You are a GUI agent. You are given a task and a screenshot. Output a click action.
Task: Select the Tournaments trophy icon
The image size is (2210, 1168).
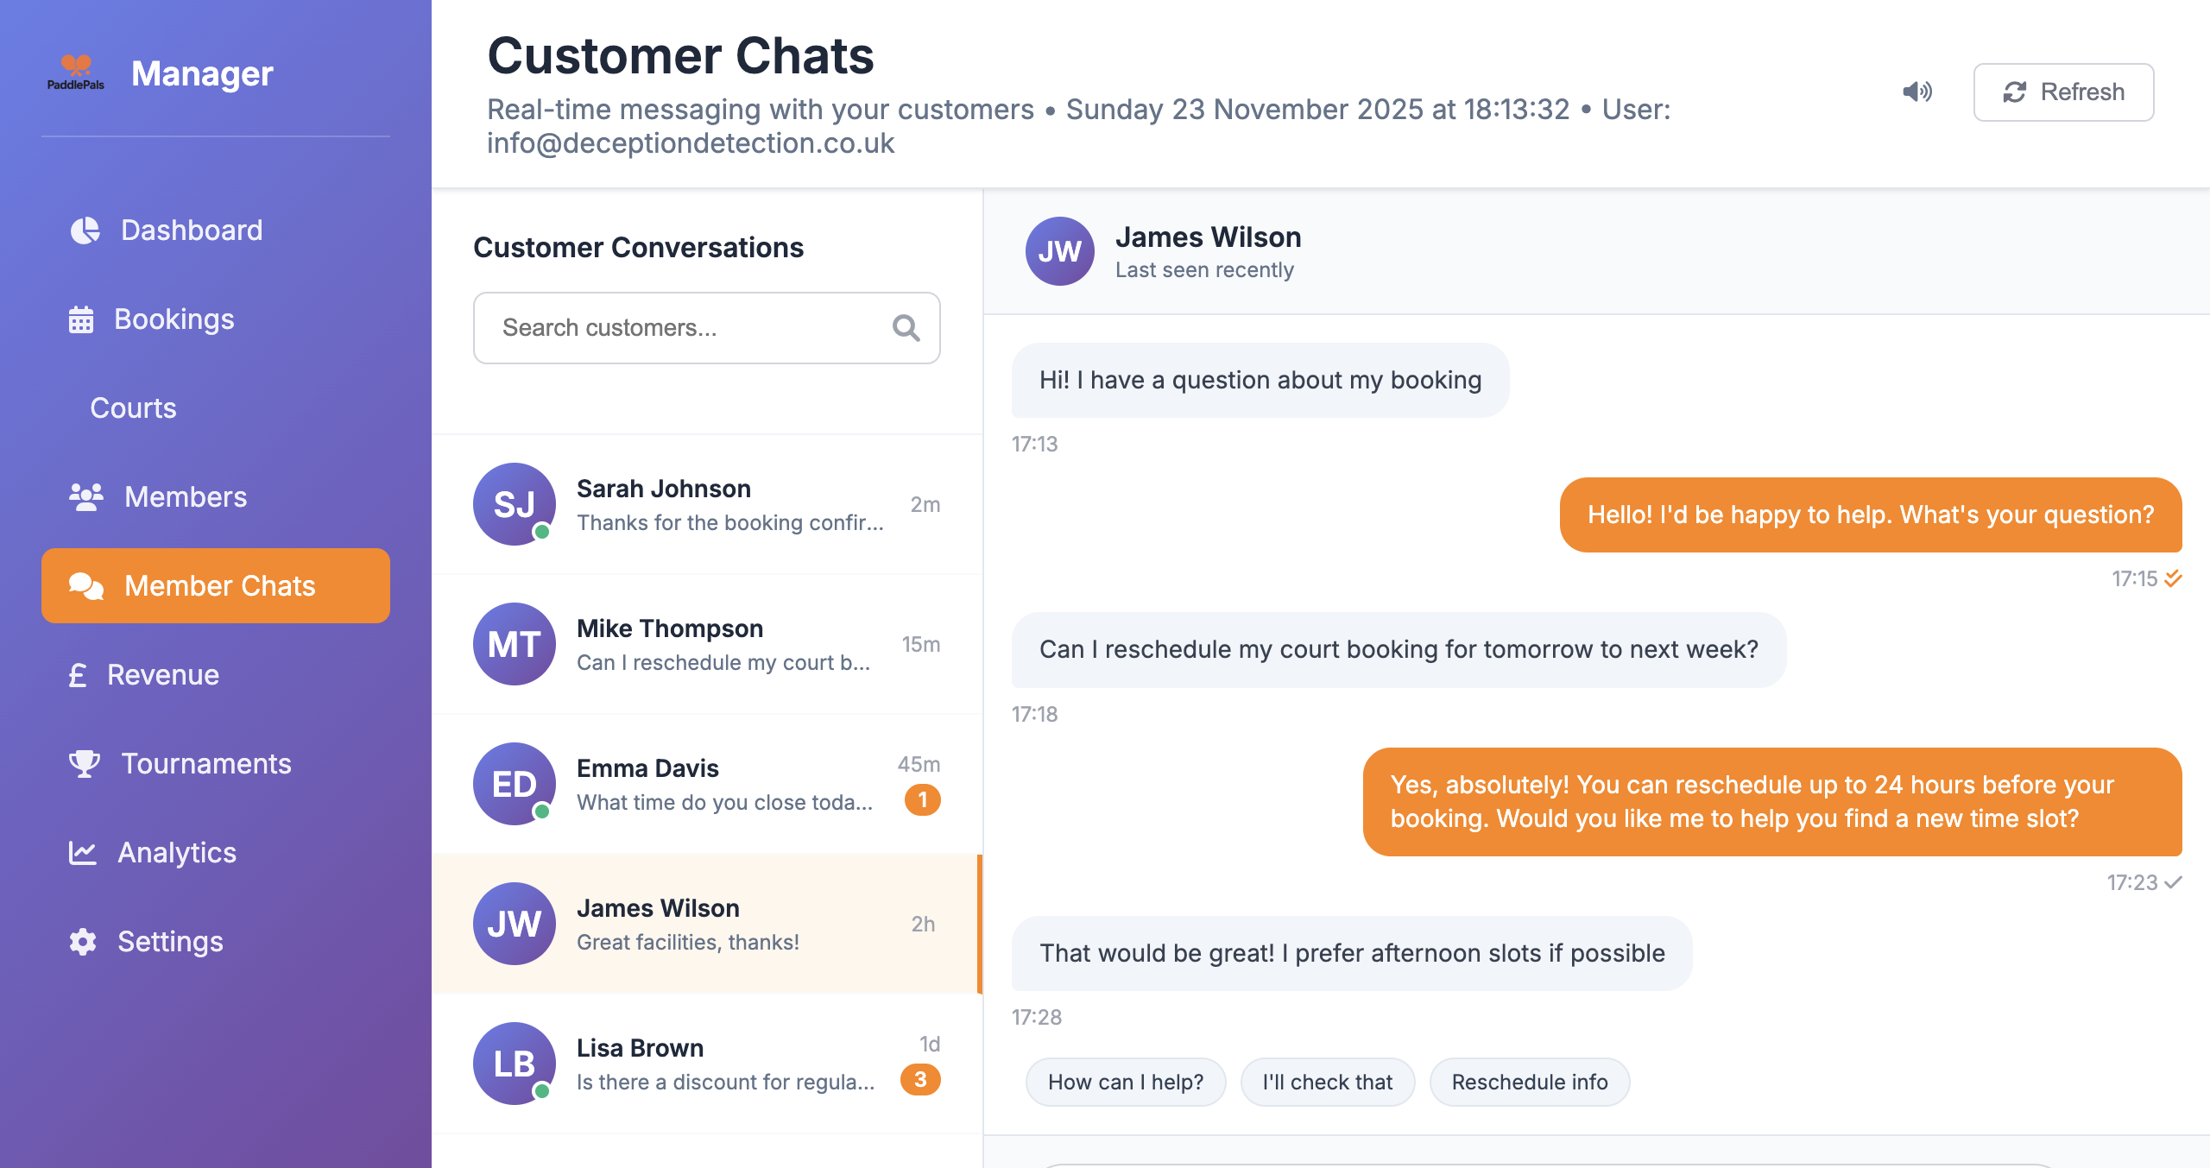click(82, 763)
